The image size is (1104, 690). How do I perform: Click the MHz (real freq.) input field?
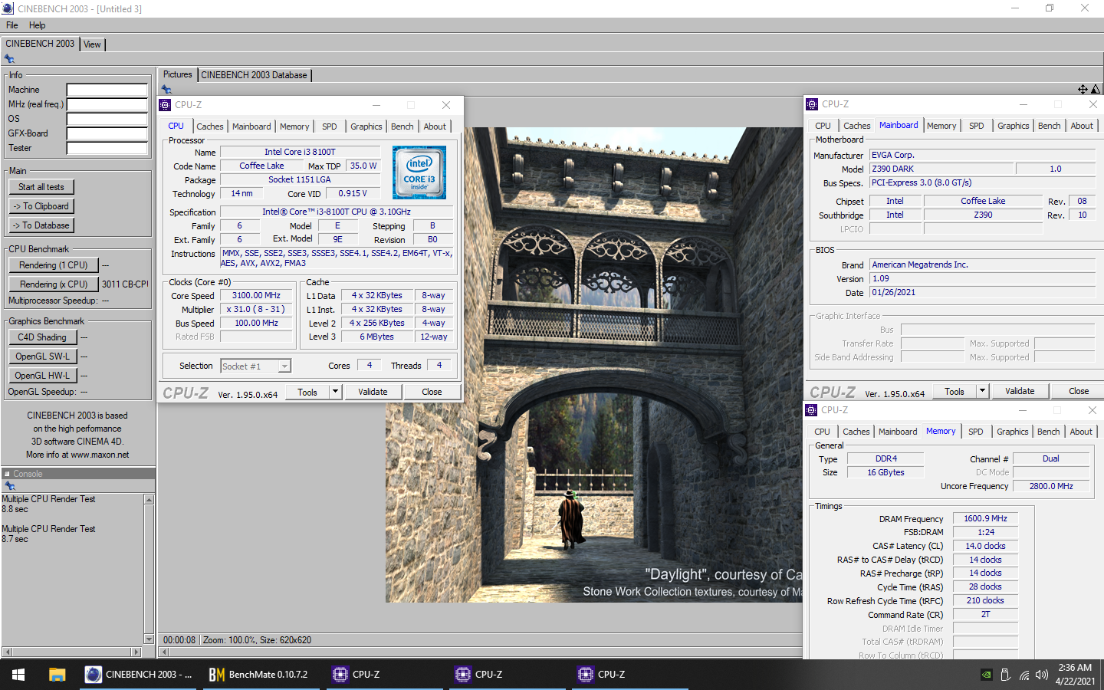pos(107,104)
